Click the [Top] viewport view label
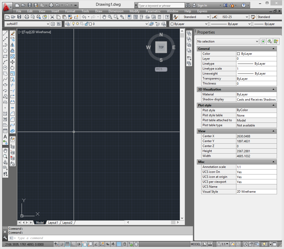Image resolution: width=284 pixels, height=249 pixels. pyautogui.click(x=27, y=32)
